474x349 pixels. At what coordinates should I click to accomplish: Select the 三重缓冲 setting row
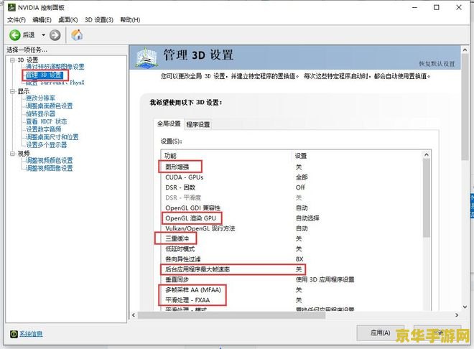click(292, 238)
